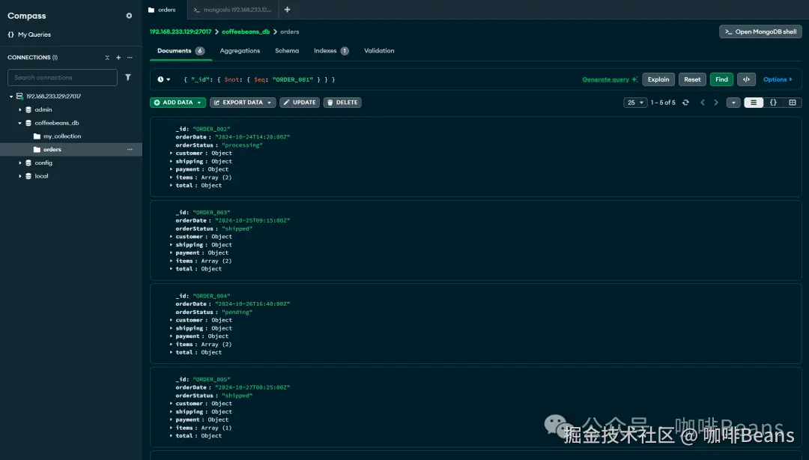This screenshot has width=809, height=460.
Task: Click the Explain button
Action: click(658, 79)
